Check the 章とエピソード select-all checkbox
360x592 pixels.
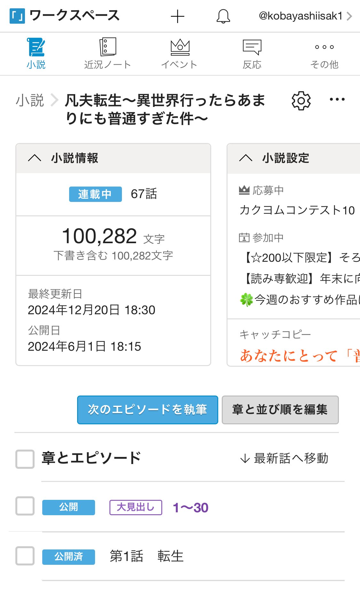pos(25,459)
